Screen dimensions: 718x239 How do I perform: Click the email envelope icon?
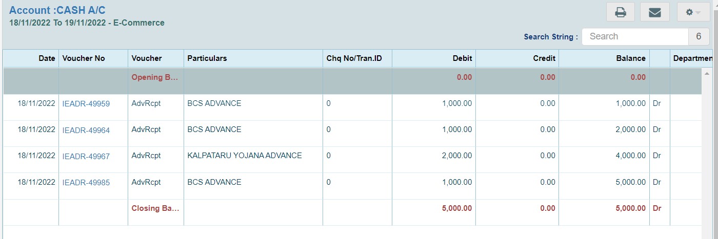(x=655, y=12)
